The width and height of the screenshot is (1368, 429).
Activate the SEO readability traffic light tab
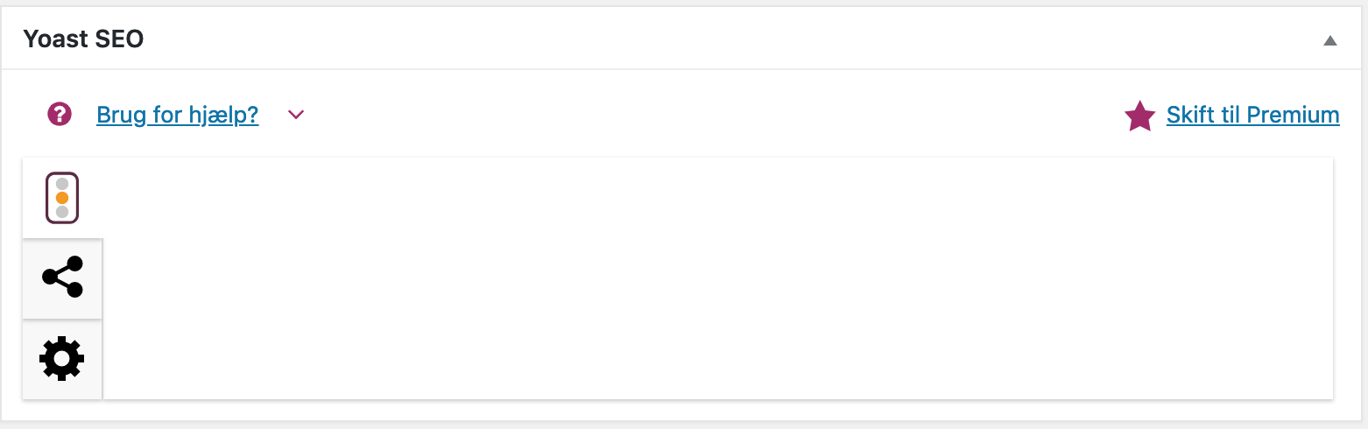tap(62, 198)
